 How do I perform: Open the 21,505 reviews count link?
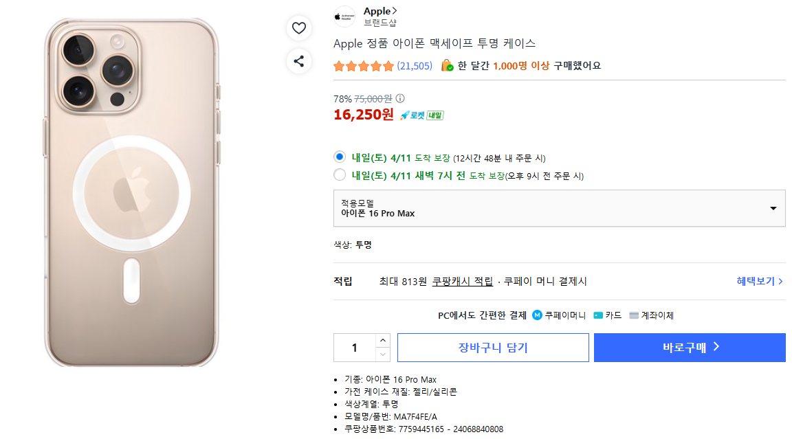tap(415, 66)
